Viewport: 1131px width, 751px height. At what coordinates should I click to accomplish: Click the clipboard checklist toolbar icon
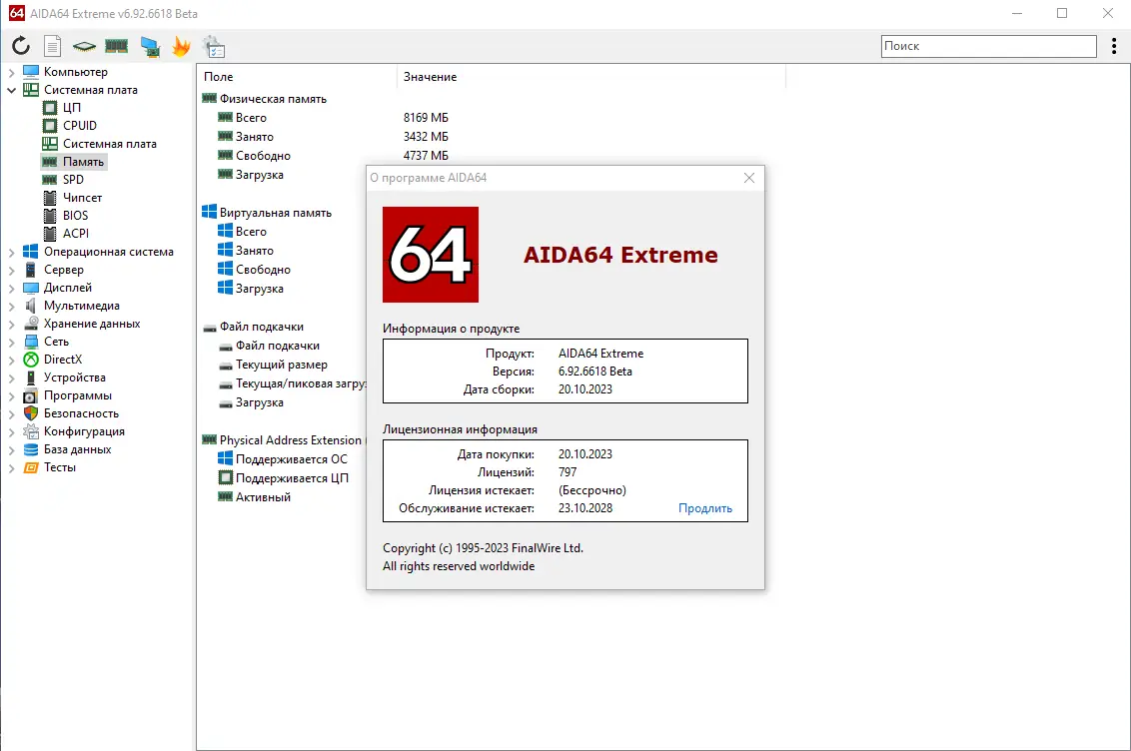coord(214,47)
